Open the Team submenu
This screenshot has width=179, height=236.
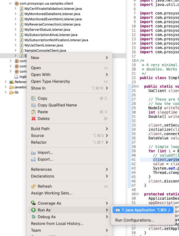pyautogui.click(x=70, y=230)
